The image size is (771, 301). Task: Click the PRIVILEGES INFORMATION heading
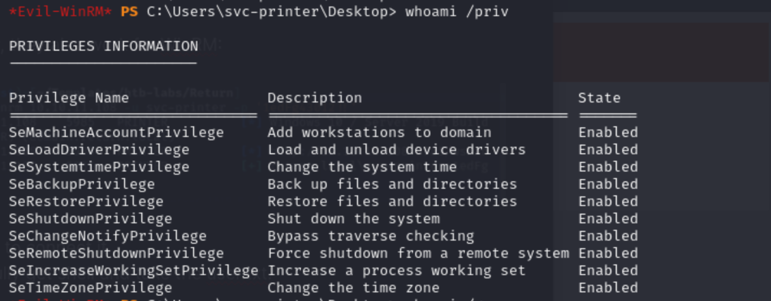(104, 46)
